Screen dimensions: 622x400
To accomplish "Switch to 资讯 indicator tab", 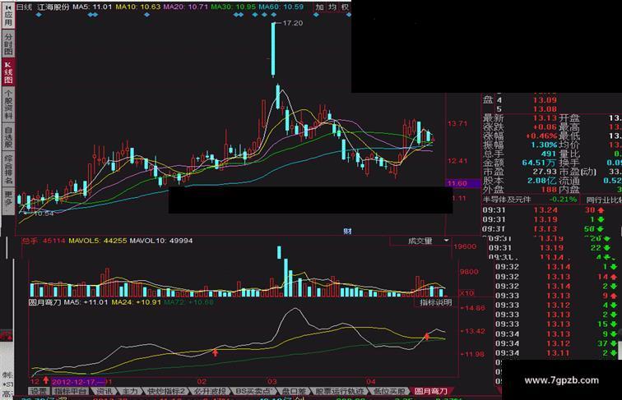I will [104, 391].
